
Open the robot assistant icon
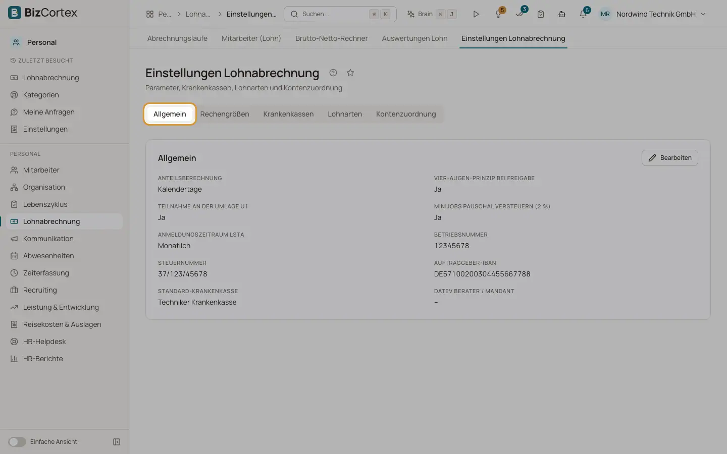click(x=562, y=14)
